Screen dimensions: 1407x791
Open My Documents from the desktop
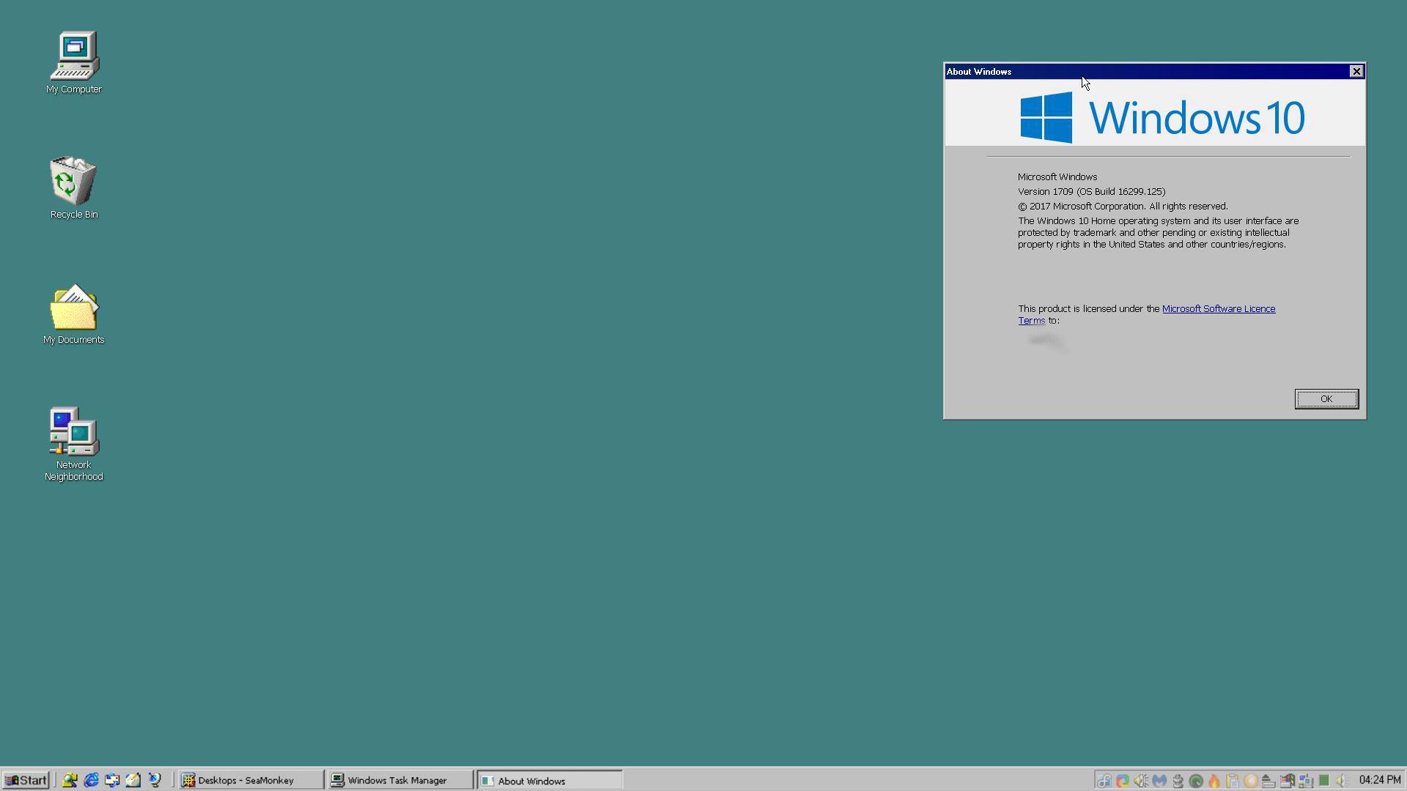click(x=73, y=308)
